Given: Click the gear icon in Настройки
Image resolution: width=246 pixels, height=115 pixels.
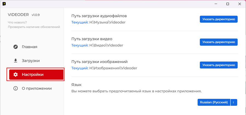Looking at the screenshot, I should [x=16, y=74].
